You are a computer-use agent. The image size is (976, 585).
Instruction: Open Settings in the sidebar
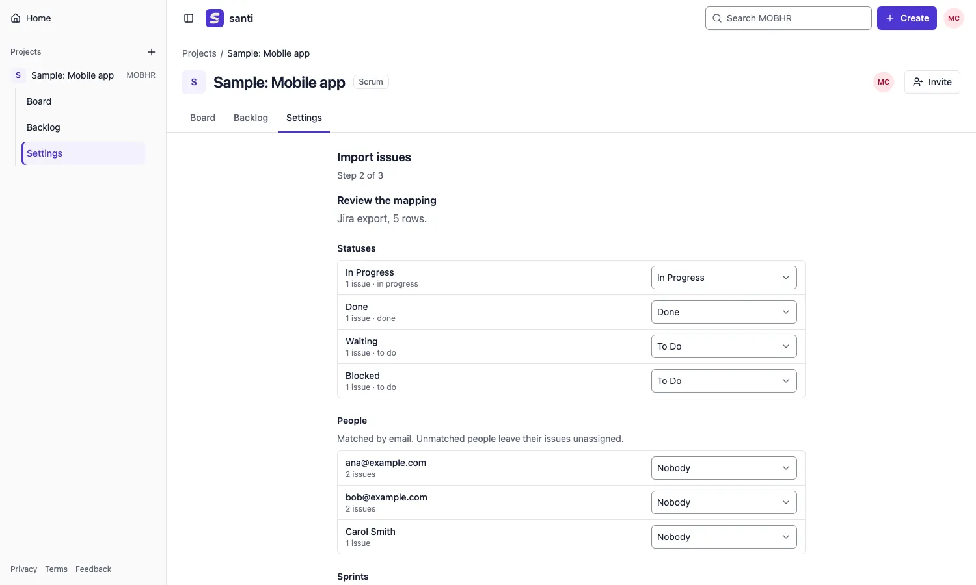[x=83, y=153]
